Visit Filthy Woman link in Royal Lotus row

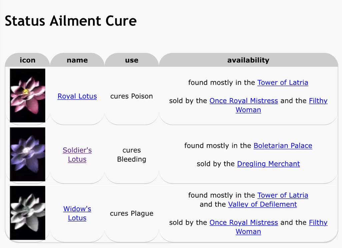coord(318,101)
